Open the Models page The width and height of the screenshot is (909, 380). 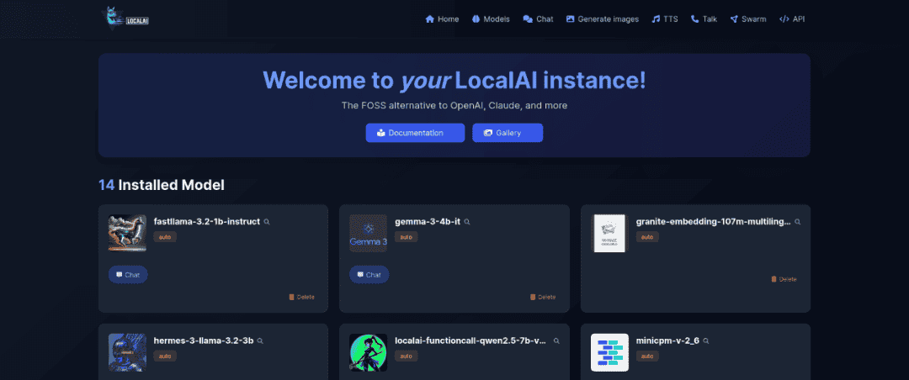[491, 19]
